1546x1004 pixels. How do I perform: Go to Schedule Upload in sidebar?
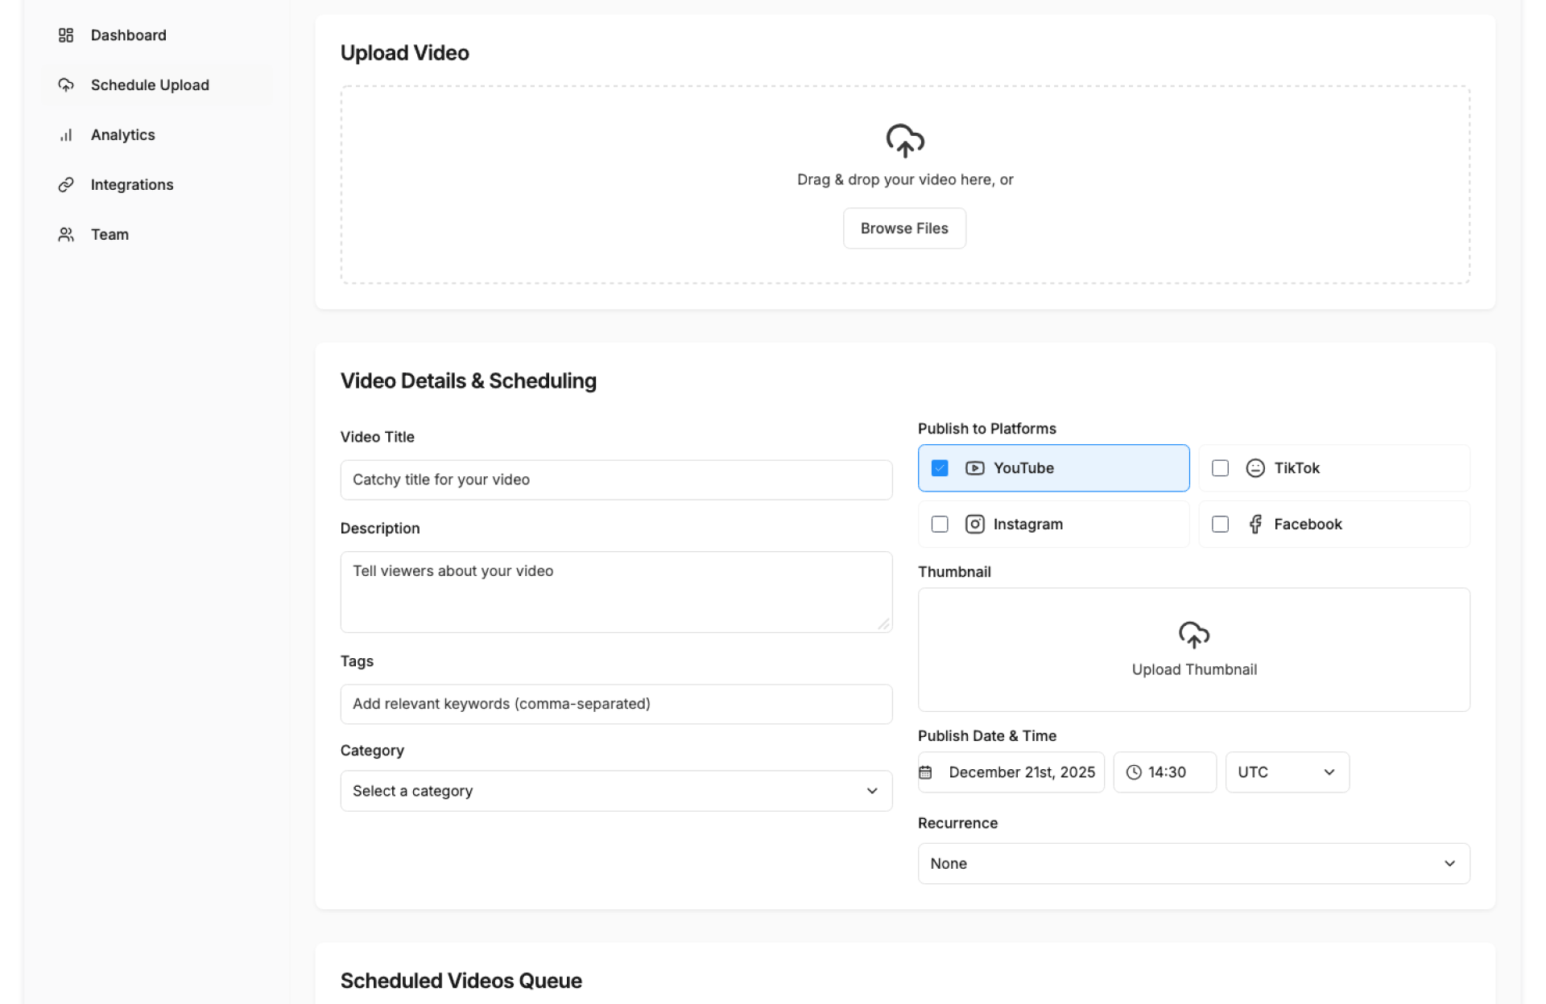pyautogui.click(x=150, y=85)
